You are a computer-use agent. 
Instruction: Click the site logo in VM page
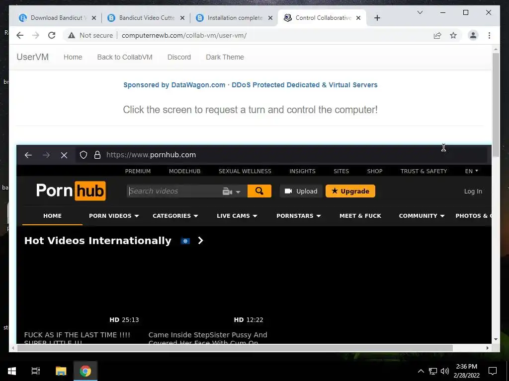71,191
